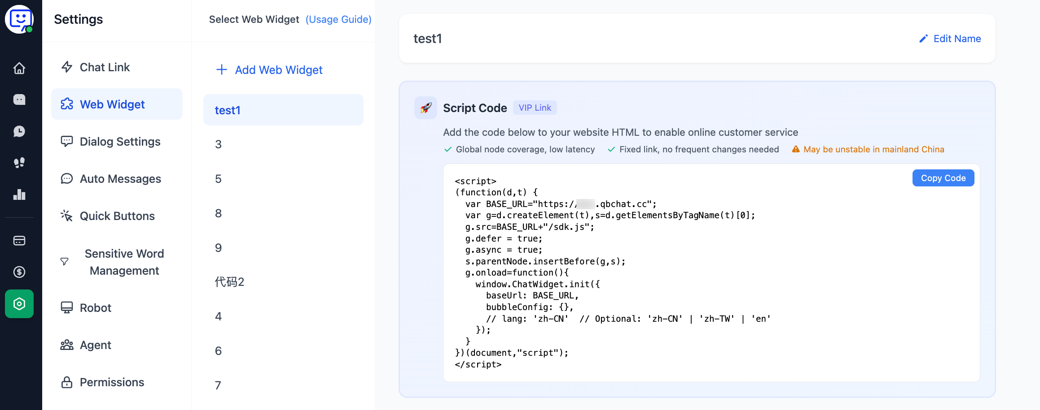
Task: Open the bar chart statistics icon
Action: pyautogui.click(x=19, y=194)
